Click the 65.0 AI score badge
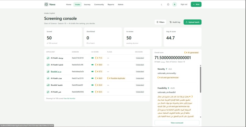The width and height of the screenshot is (246, 127). tap(99, 85)
